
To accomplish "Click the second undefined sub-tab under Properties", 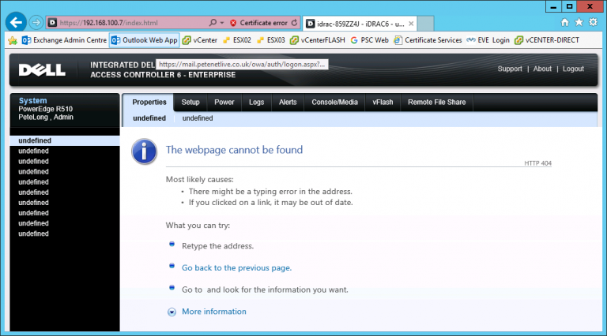I will (x=198, y=118).
